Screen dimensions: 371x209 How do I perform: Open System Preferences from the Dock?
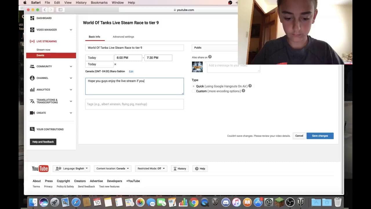[269, 202]
